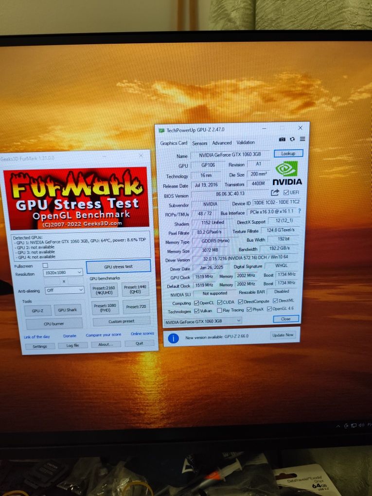
Task: Open CPU burner tool
Action: (54, 324)
